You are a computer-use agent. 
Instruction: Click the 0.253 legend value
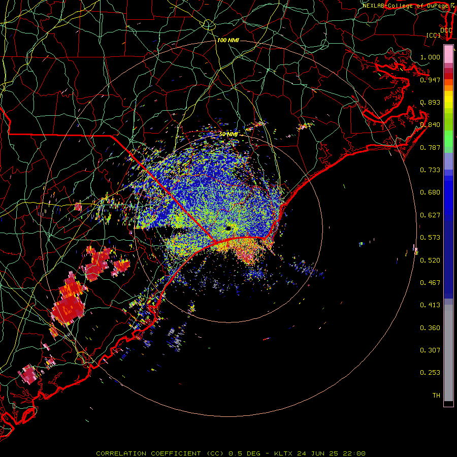point(430,373)
